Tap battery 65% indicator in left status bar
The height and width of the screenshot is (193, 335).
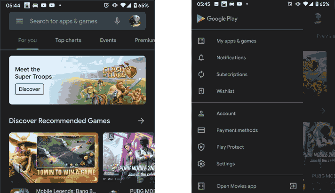pyautogui.click(x=141, y=5)
